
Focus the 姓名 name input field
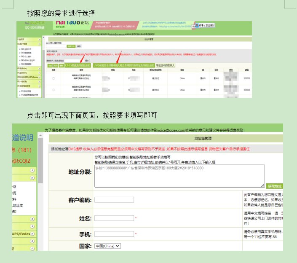[x=114, y=218]
